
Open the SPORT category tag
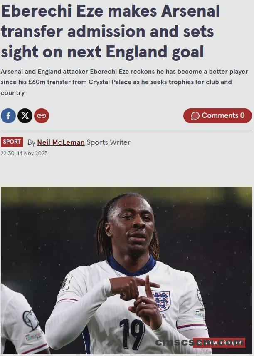click(x=12, y=142)
